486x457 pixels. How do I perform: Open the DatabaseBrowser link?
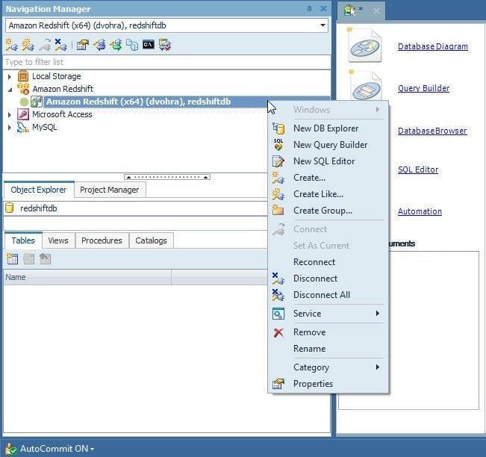(432, 131)
